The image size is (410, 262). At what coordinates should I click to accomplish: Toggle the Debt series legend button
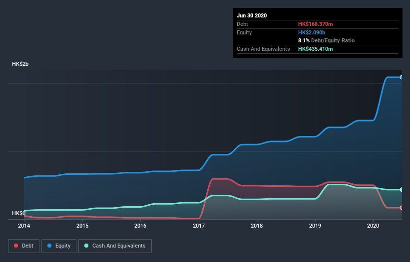coord(24,246)
